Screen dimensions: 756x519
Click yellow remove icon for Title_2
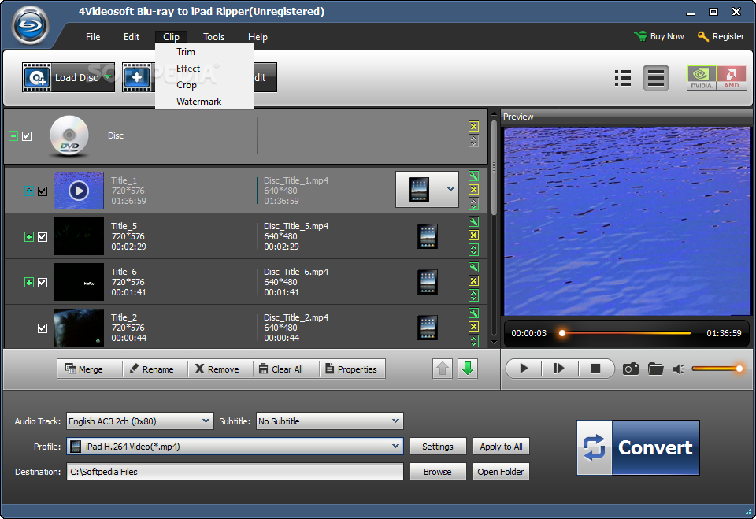(x=473, y=327)
